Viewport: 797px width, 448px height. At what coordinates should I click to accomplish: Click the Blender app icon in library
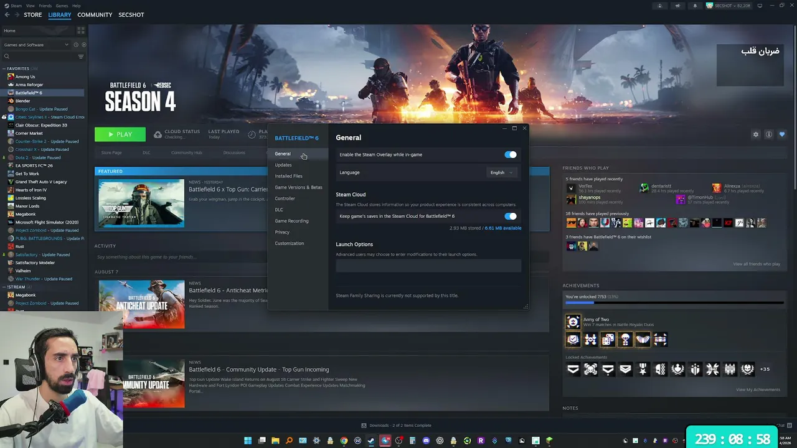coord(11,101)
